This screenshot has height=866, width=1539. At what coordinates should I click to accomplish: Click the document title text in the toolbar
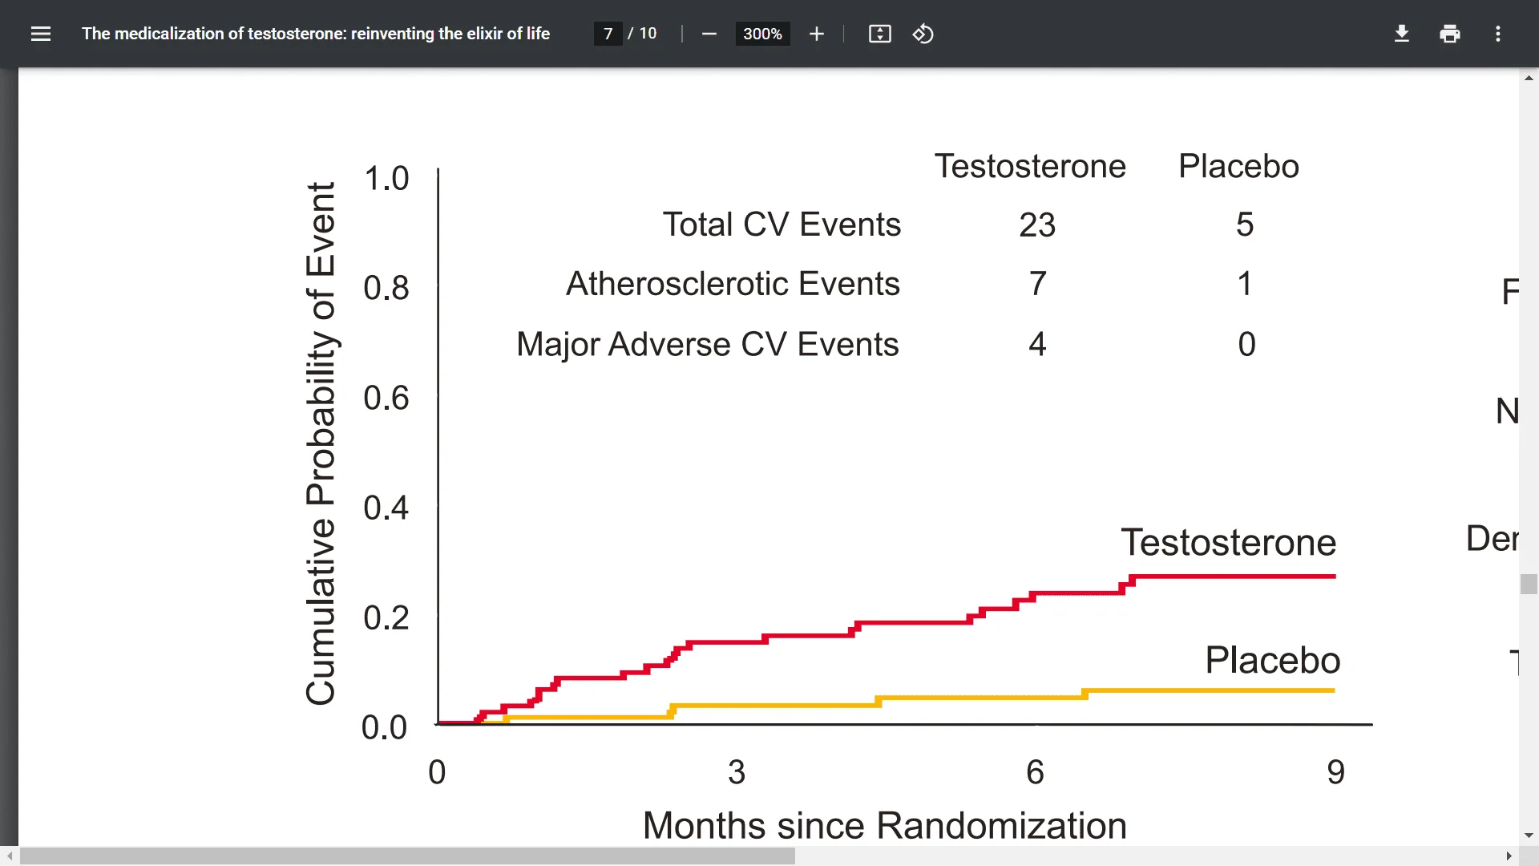(x=316, y=34)
